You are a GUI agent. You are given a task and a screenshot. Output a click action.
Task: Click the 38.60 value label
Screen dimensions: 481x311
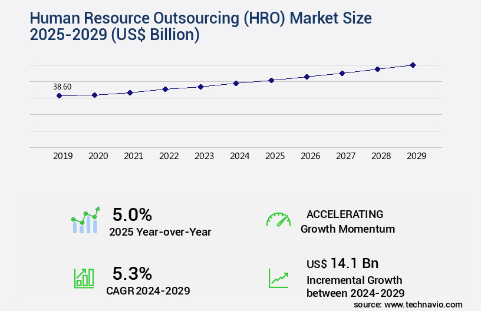coord(62,87)
